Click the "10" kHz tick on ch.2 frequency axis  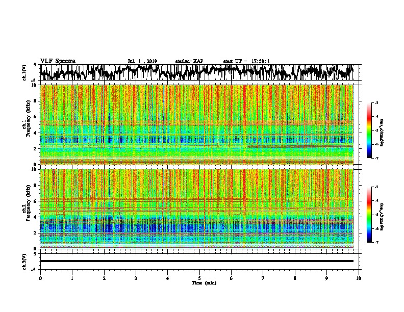point(34,169)
